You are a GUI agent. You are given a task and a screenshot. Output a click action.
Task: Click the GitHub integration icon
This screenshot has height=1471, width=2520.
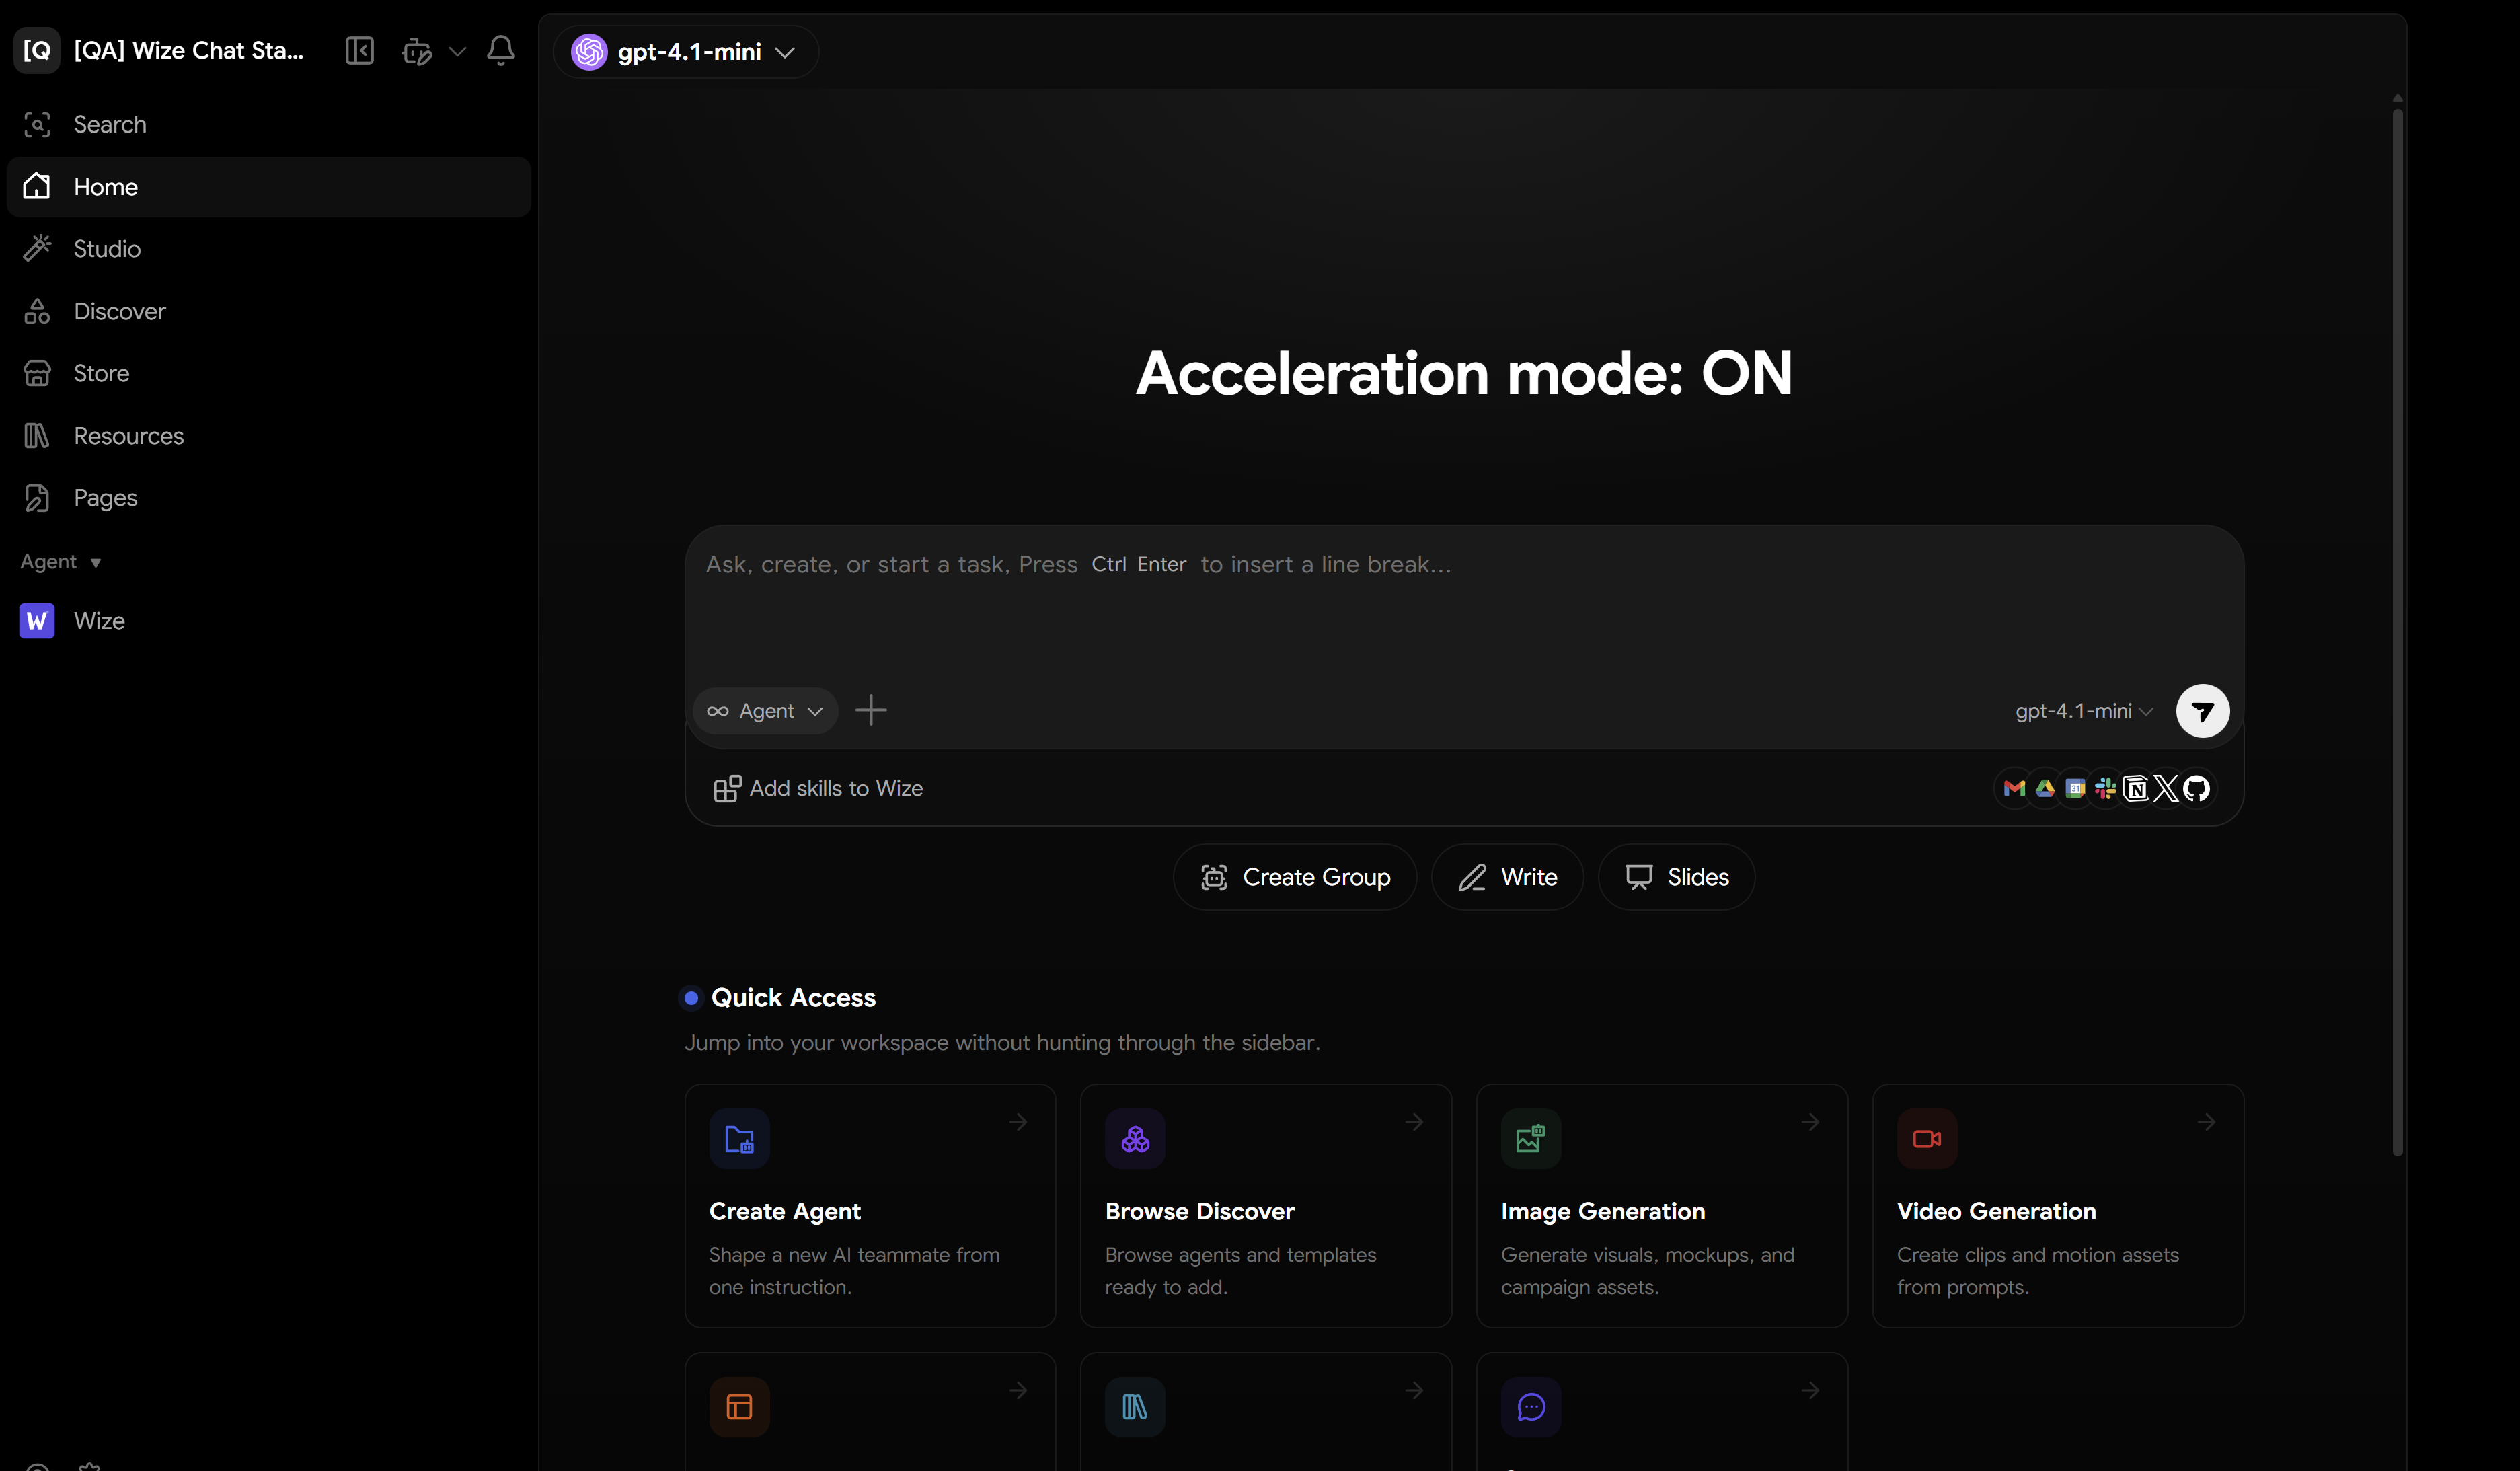pyautogui.click(x=2196, y=789)
